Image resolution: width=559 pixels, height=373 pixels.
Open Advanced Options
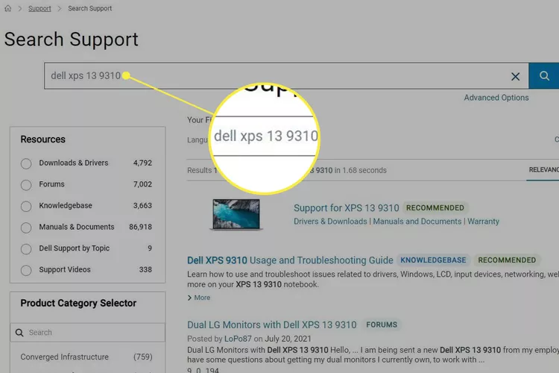pos(496,98)
